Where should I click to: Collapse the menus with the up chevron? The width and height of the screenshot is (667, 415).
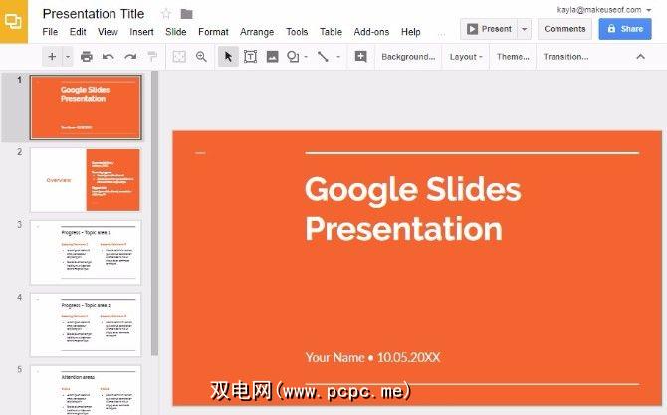[x=641, y=56]
